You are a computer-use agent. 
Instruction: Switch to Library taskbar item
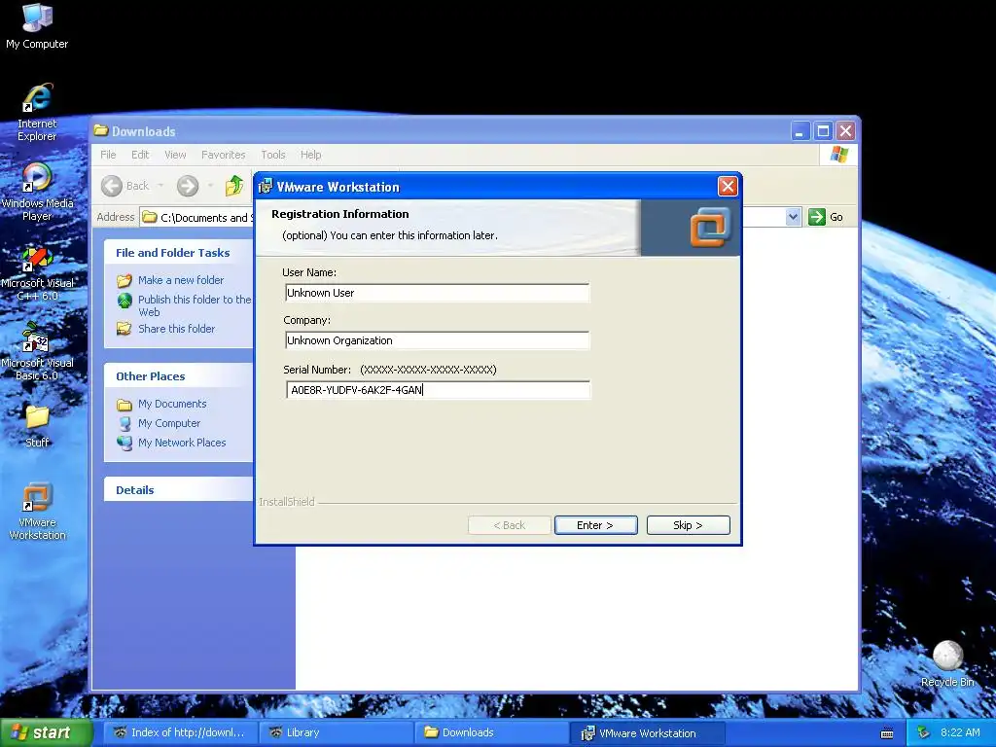pyautogui.click(x=336, y=732)
